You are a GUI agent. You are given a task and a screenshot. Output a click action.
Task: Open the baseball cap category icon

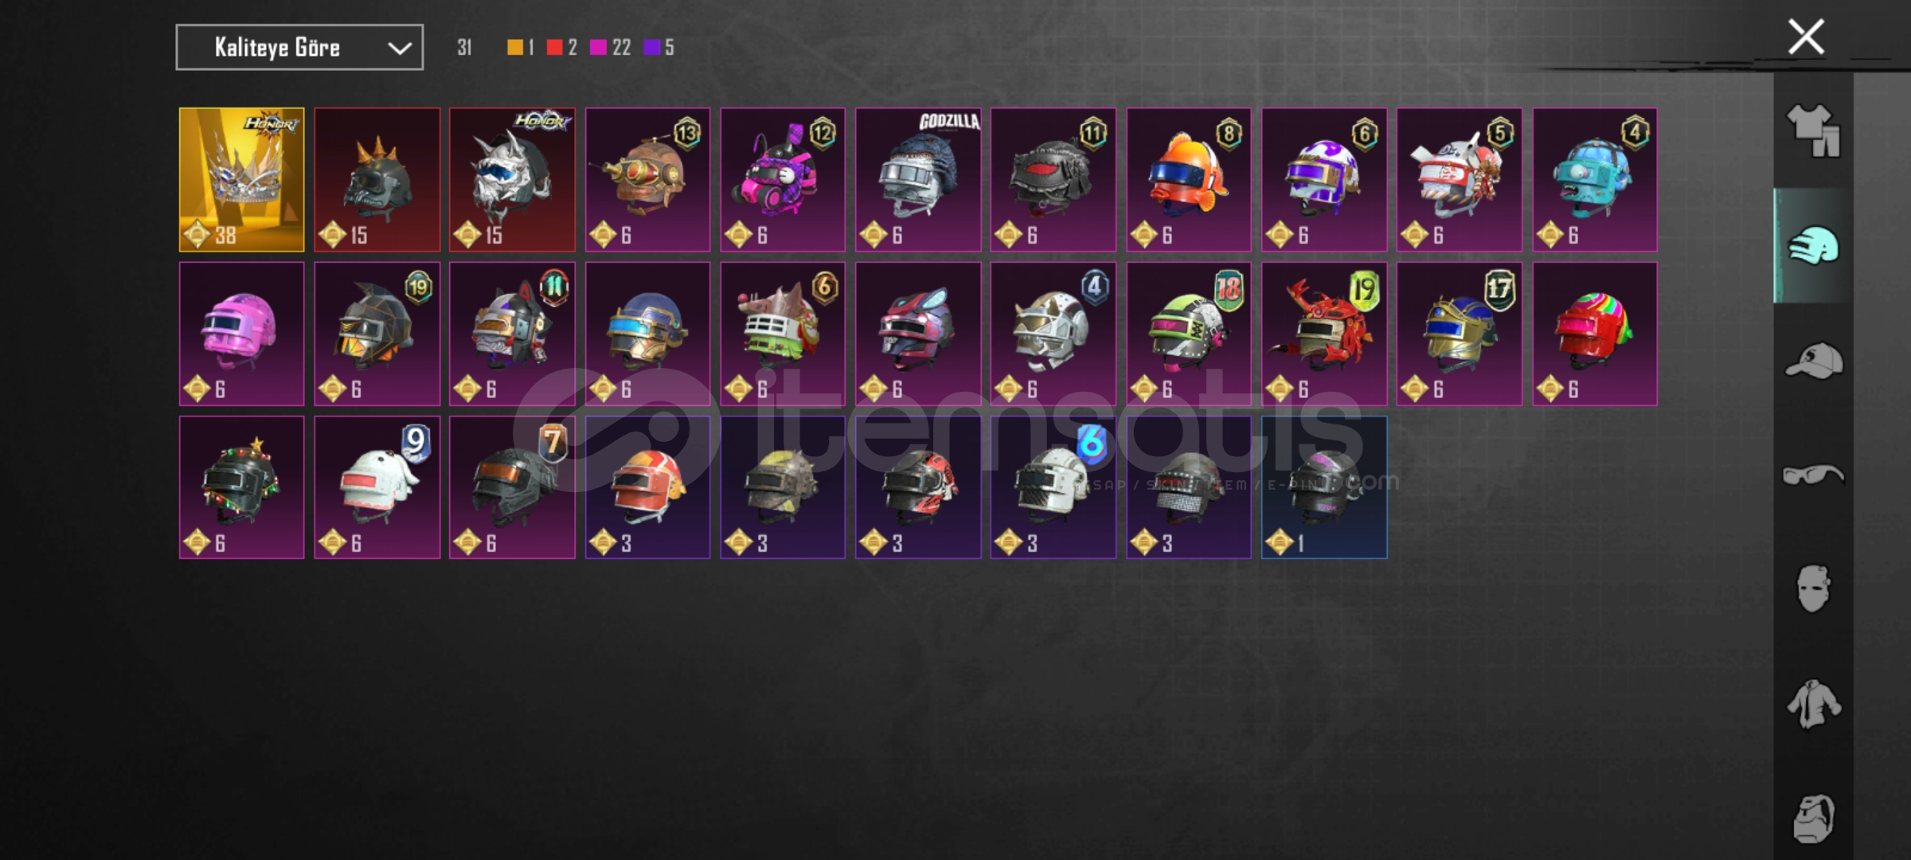click(x=1813, y=361)
